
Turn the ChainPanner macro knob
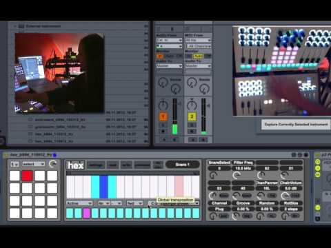tap(261, 196)
